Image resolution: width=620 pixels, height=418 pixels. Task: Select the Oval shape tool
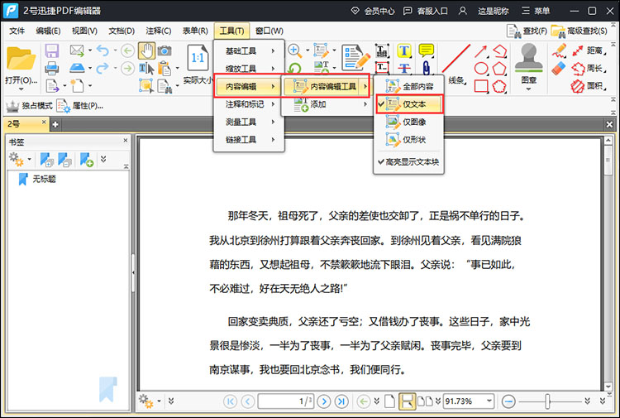click(x=481, y=68)
